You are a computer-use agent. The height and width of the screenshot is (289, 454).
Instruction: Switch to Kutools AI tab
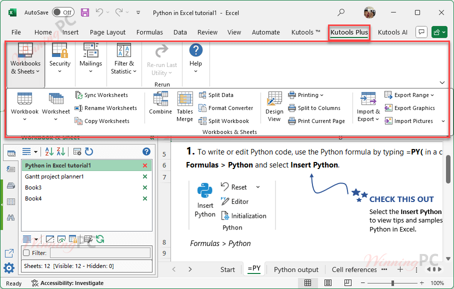coord(392,32)
